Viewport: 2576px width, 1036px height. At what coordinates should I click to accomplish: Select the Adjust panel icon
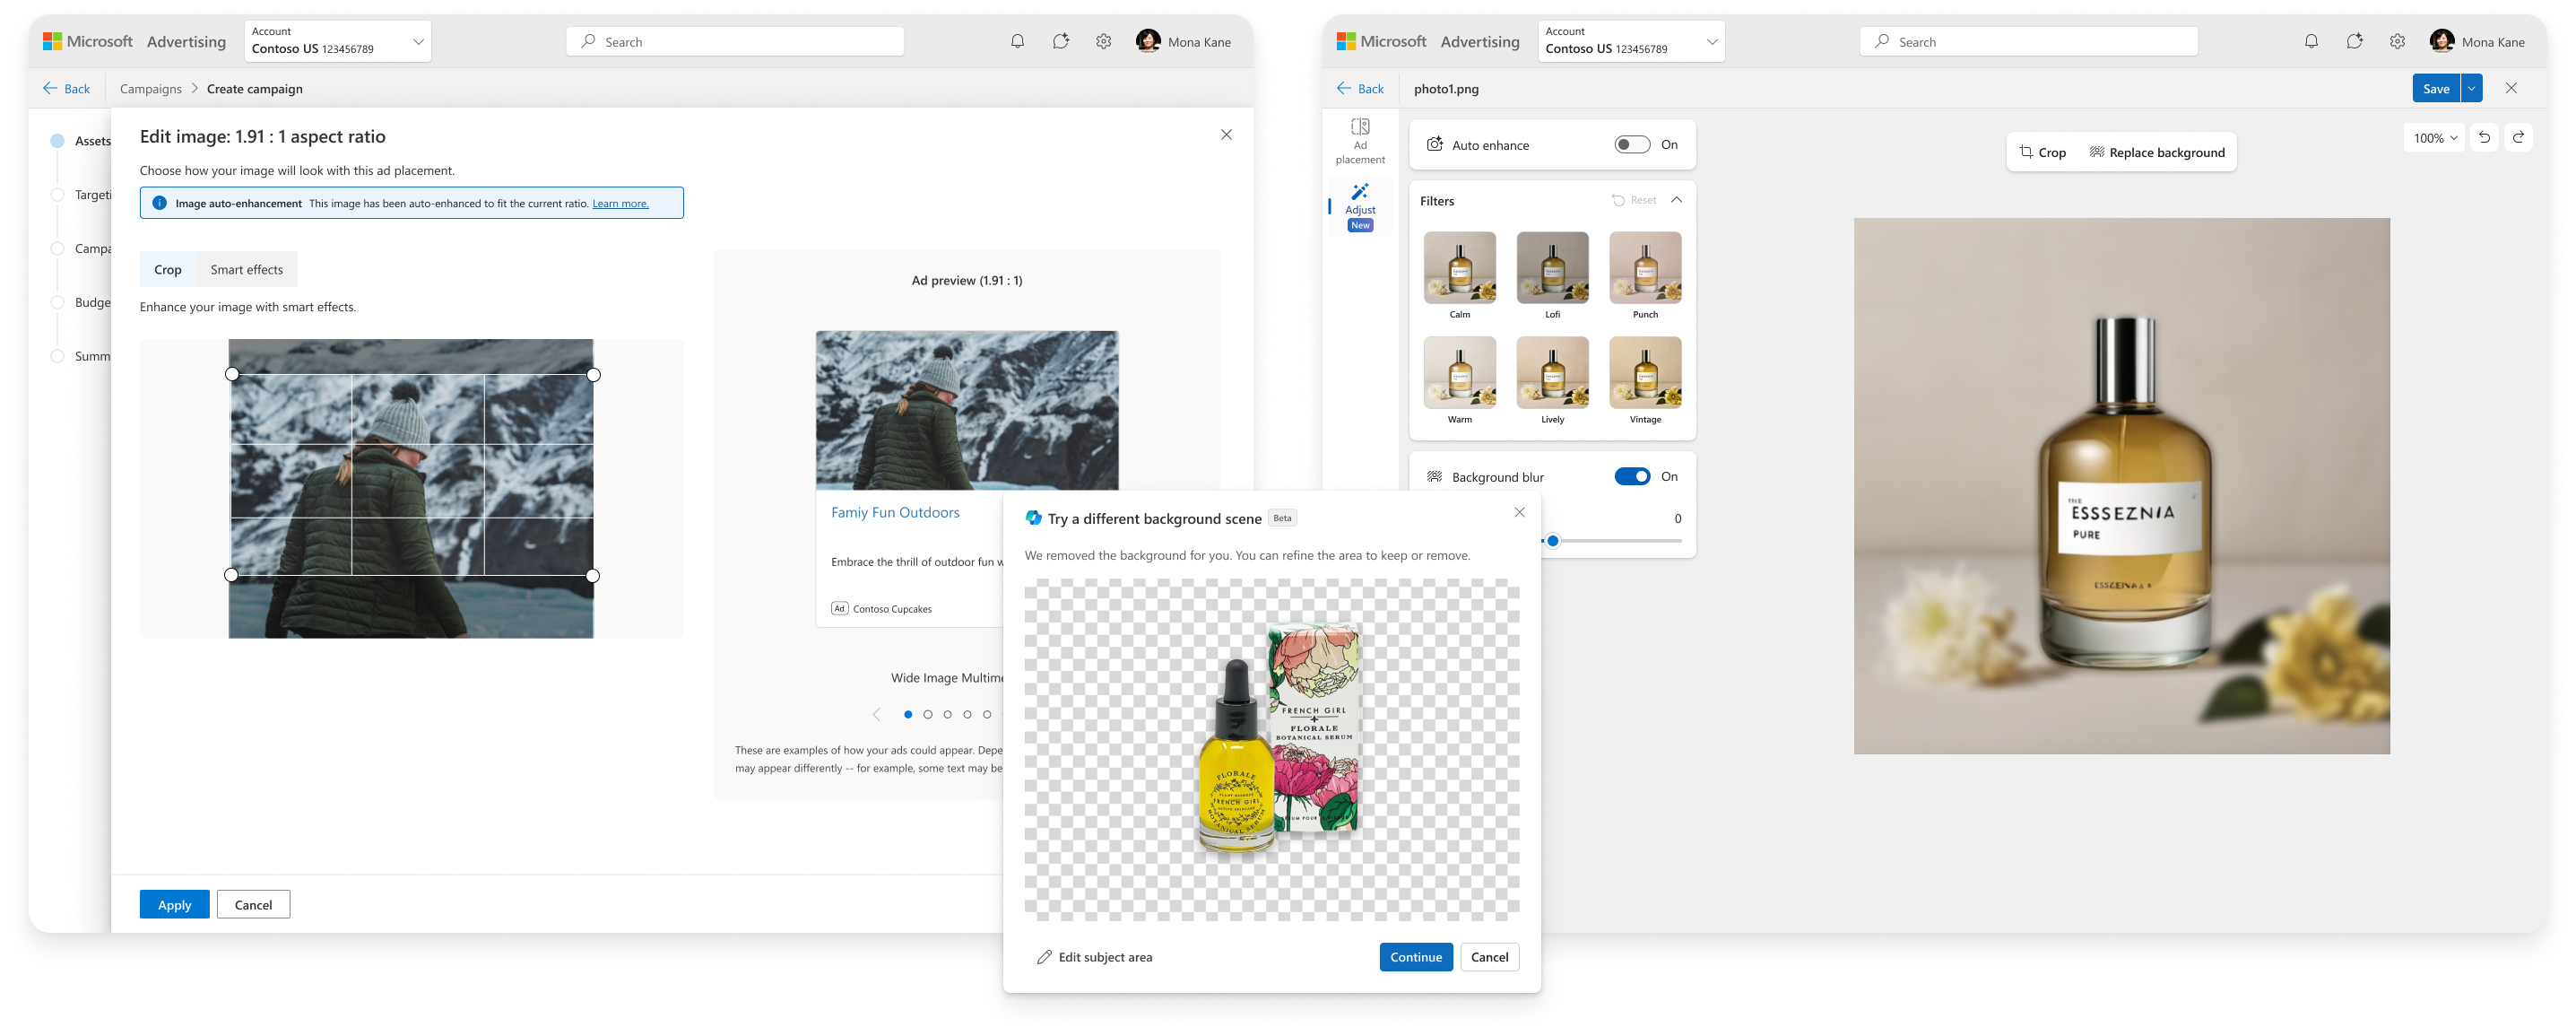[1360, 207]
